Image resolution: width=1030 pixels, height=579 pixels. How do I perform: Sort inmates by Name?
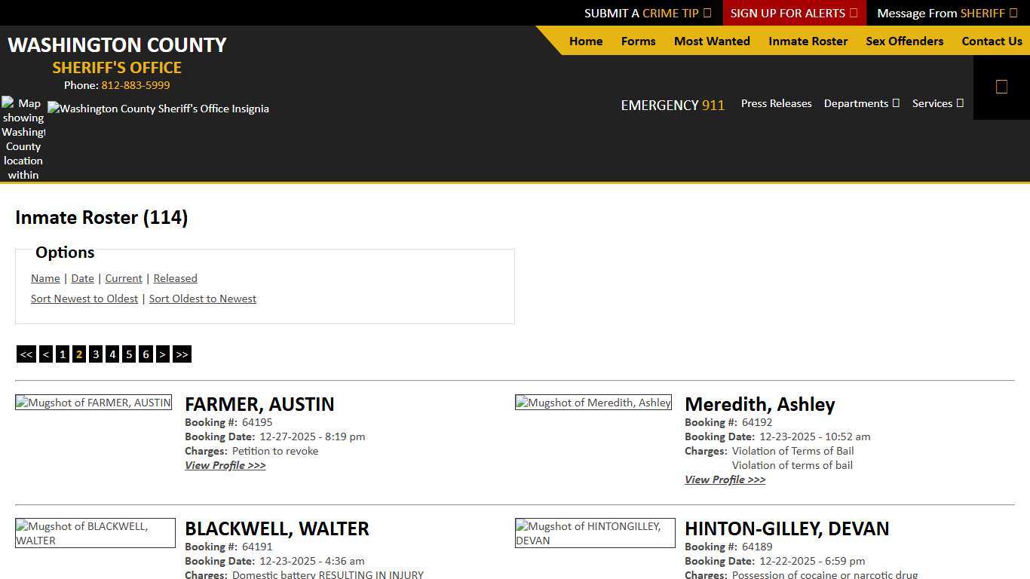pyautogui.click(x=44, y=278)
